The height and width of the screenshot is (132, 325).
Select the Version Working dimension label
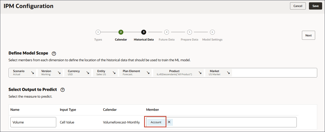click(x=46, y=73)
